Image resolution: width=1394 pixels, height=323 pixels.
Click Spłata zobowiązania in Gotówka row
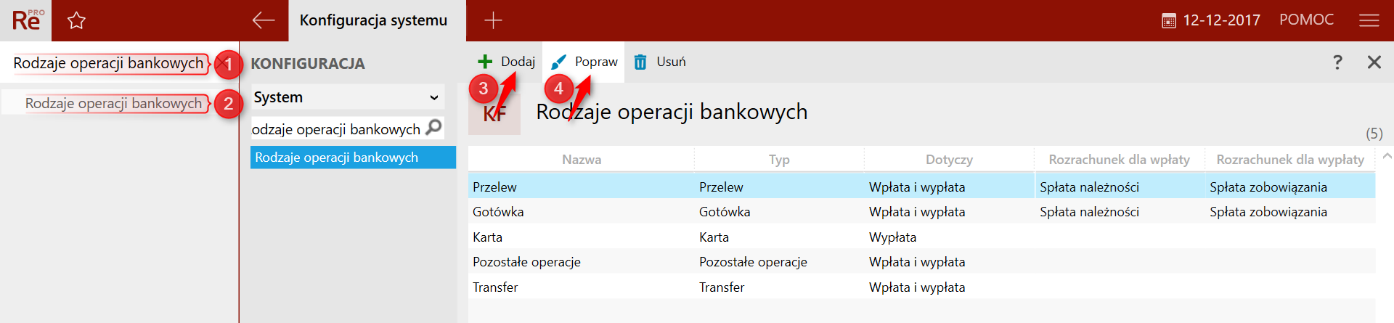(1268, 212)
